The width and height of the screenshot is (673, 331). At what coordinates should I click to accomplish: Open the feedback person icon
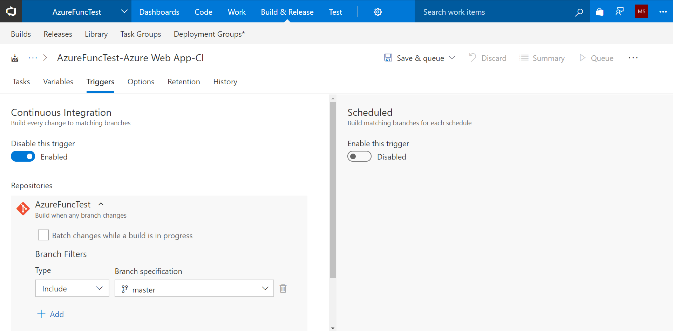pyautogui.click(x=620, y=12)
